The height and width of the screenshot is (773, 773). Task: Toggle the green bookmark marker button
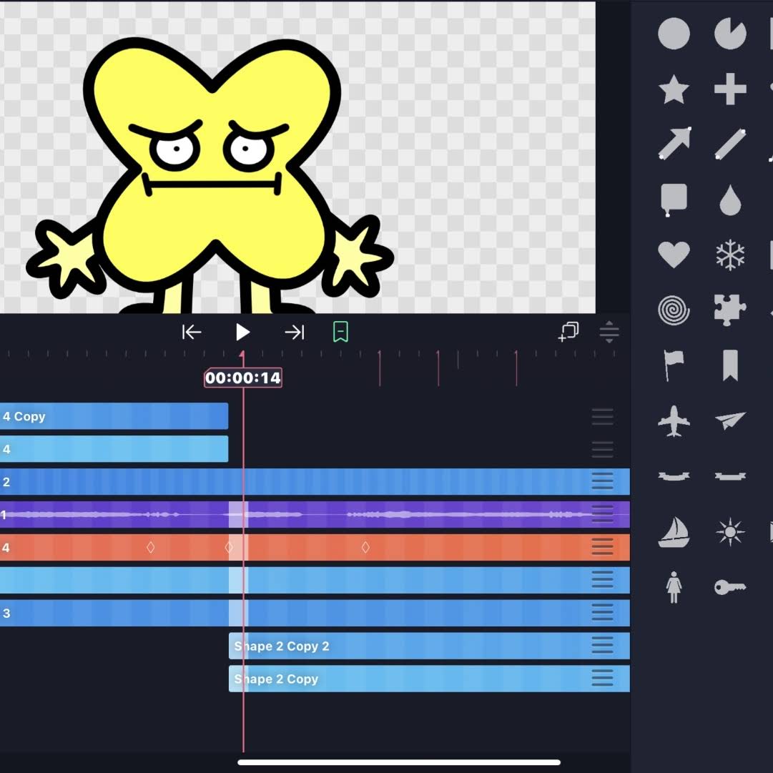[x=340, y=332]
